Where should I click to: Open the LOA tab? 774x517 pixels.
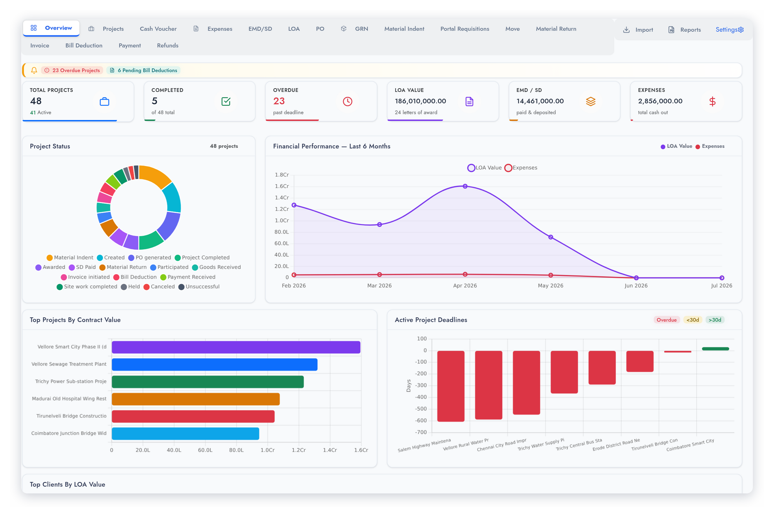[294, 29]
